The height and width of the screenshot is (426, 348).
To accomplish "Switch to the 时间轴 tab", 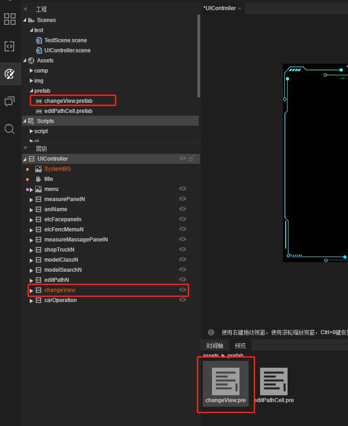I will coord(215,346).
